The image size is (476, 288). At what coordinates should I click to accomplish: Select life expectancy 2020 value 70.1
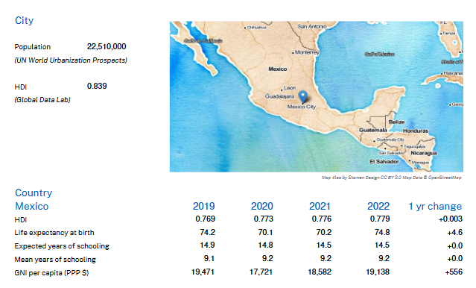coord(265,232)
